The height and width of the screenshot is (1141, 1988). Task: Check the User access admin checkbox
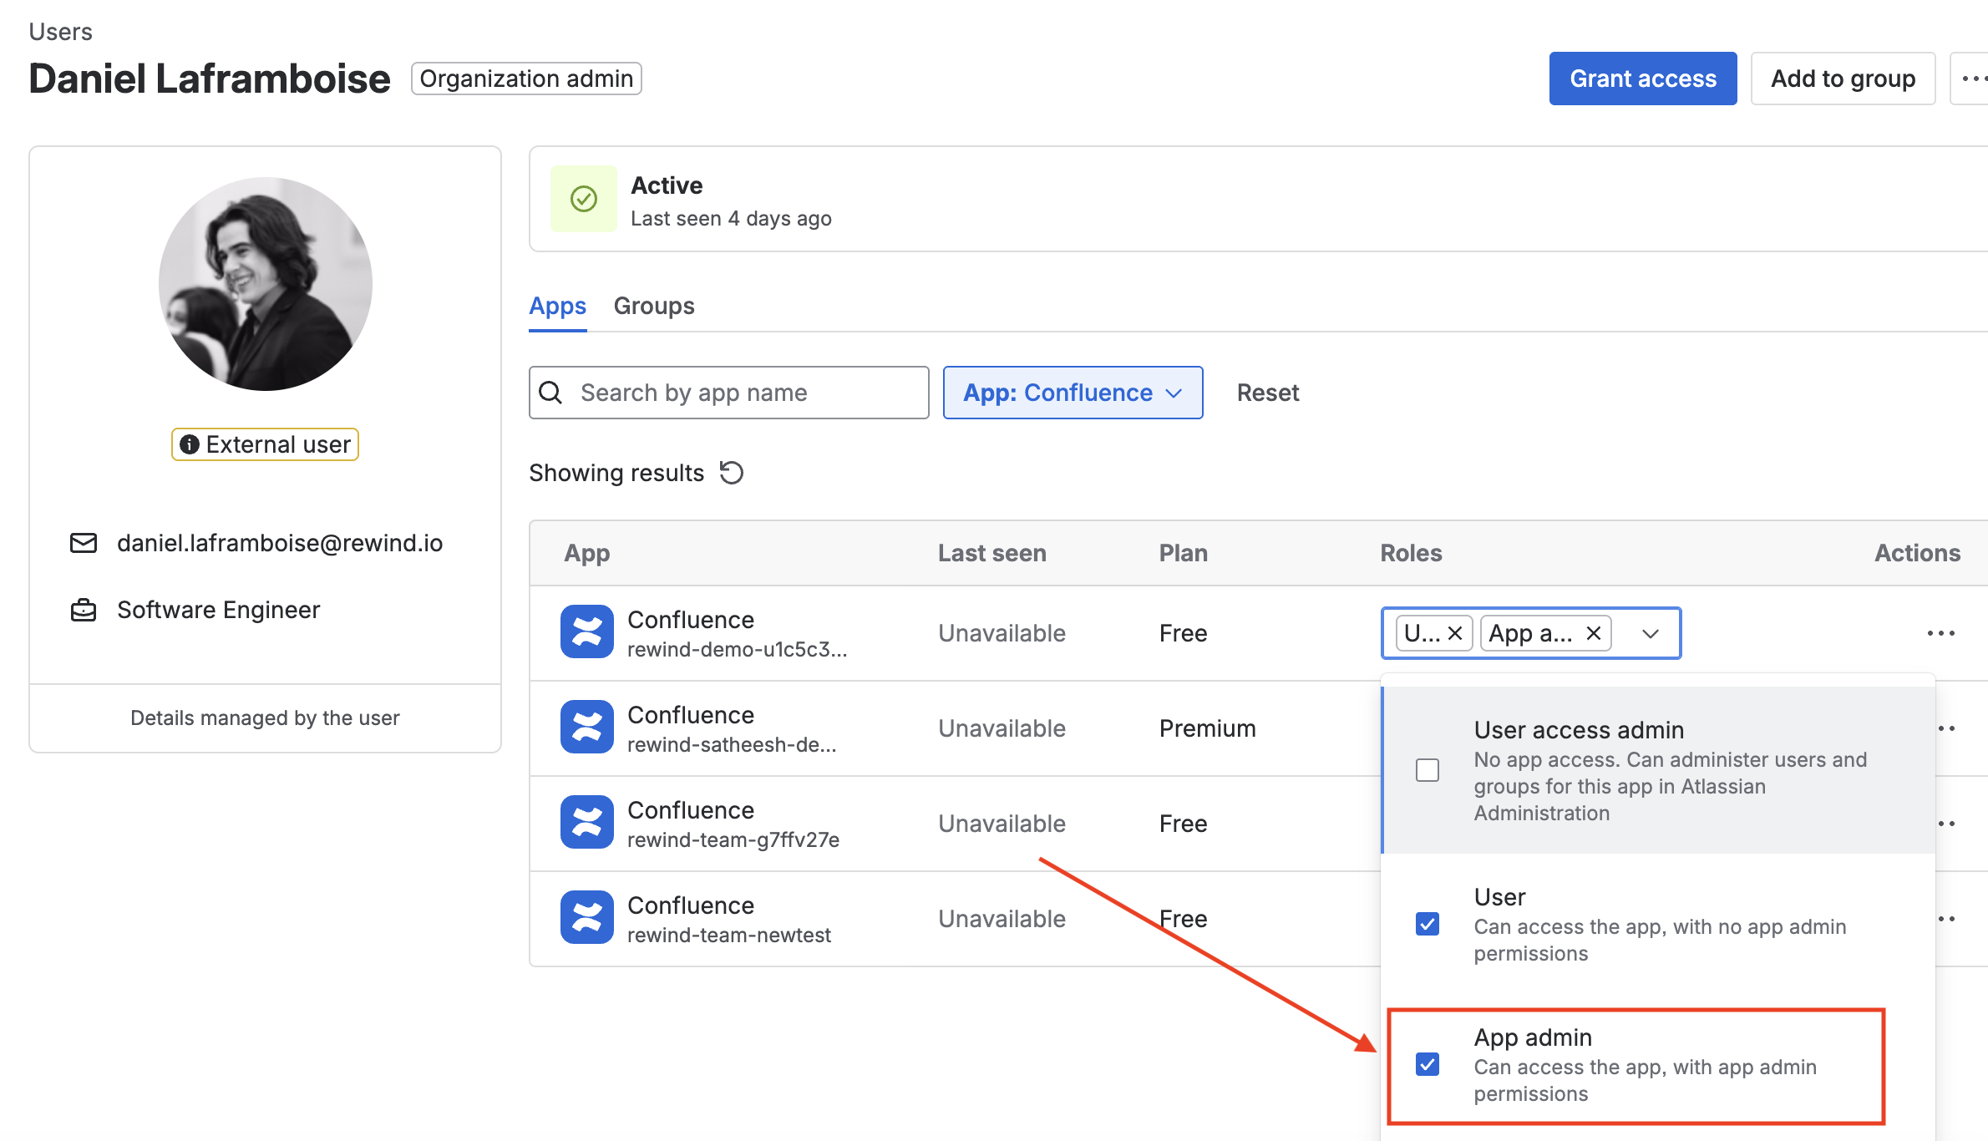pyautogui.click(x=1428, y=769)
